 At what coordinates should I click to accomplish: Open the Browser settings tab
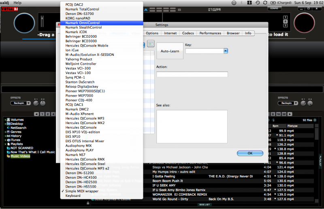pos(233,33)
